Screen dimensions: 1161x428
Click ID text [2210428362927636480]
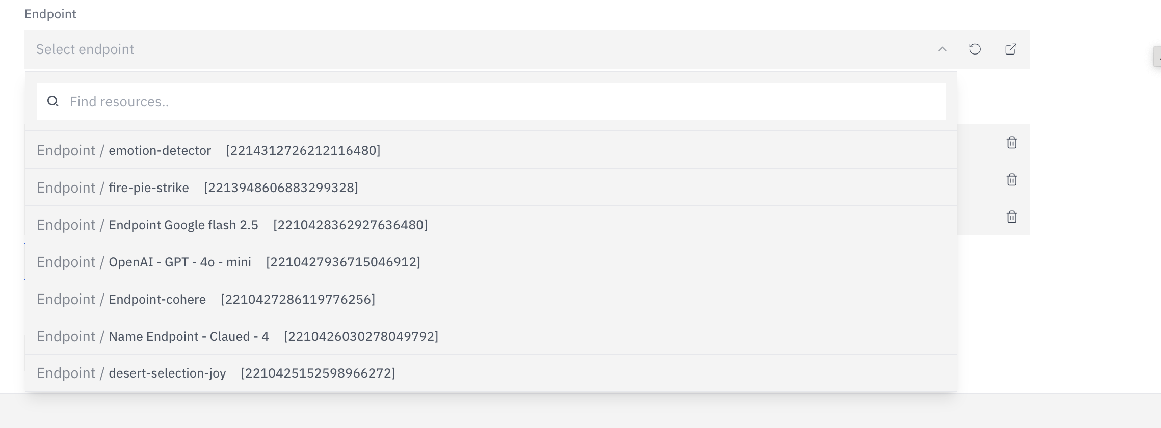click(350, 225)
